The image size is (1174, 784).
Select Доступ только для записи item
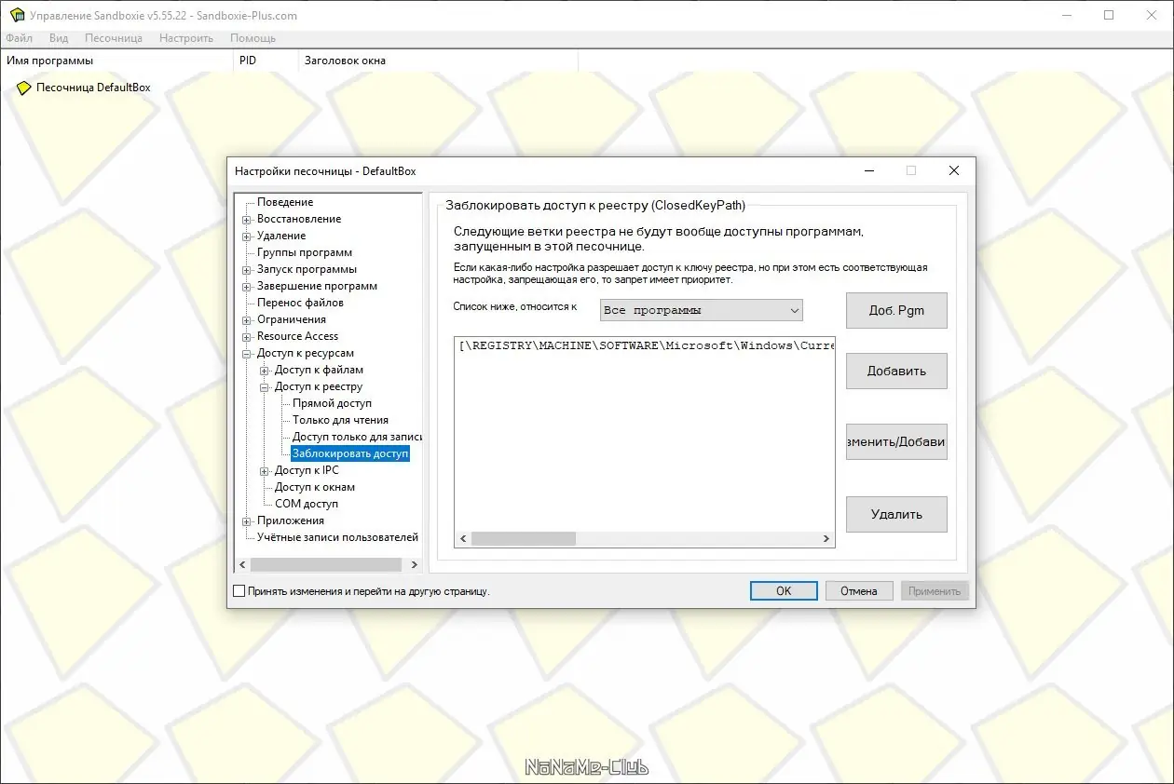357,437
